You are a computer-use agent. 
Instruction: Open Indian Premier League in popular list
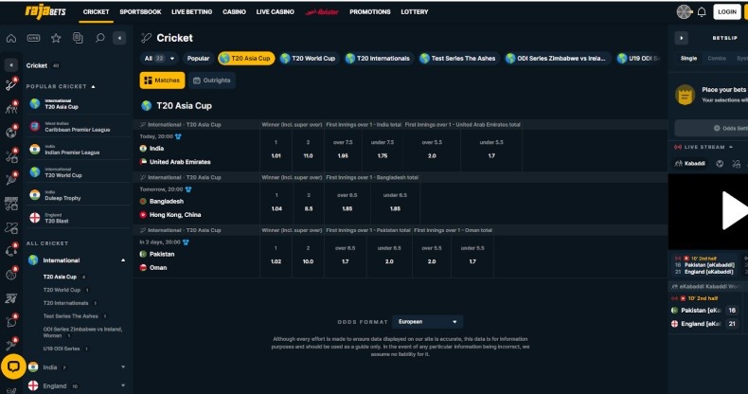coord(78,150)
